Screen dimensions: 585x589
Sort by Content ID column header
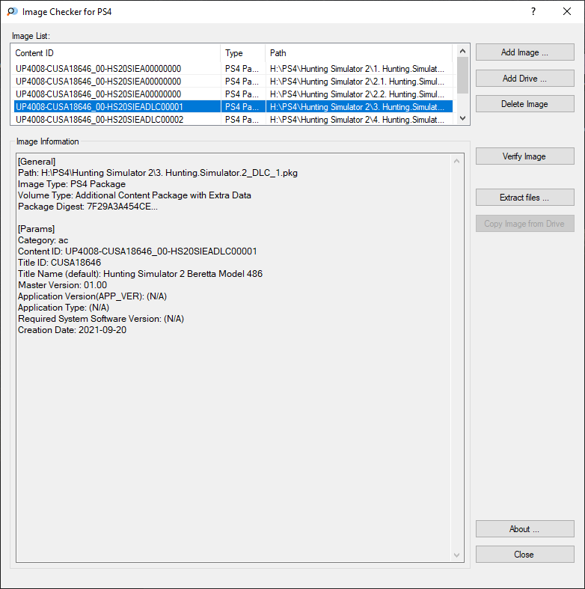click(x=117, y=53)
